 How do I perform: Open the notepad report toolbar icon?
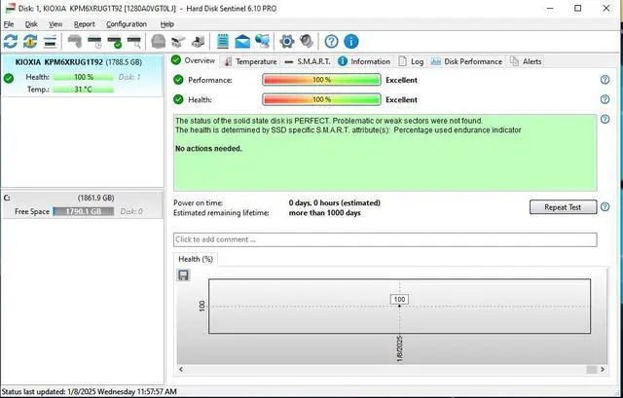click(x=223, y=41)
